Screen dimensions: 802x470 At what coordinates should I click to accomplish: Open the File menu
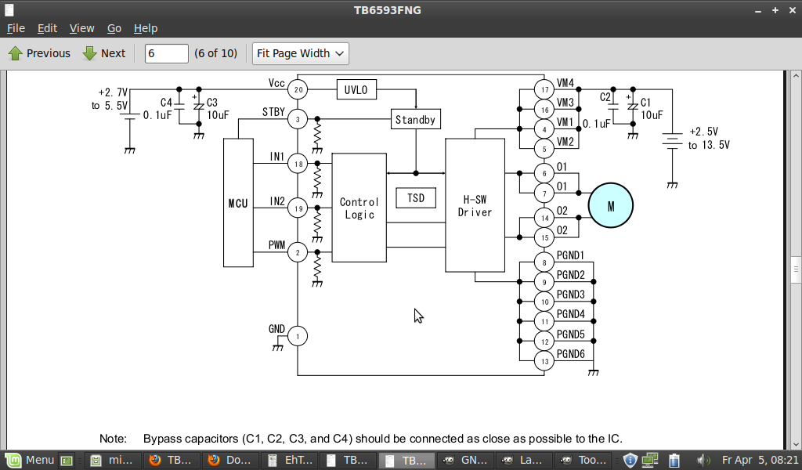point(16,28)
